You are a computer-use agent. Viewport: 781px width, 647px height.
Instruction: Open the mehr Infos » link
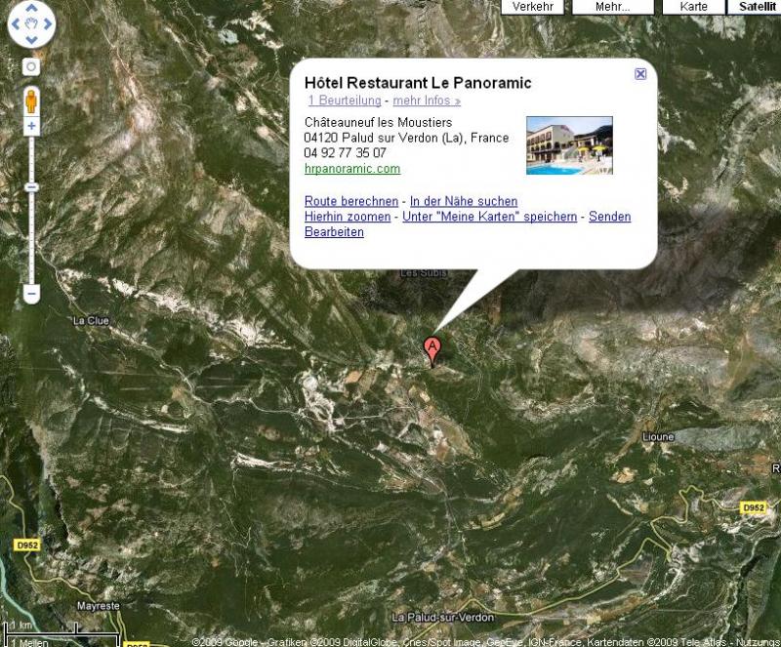427,101
